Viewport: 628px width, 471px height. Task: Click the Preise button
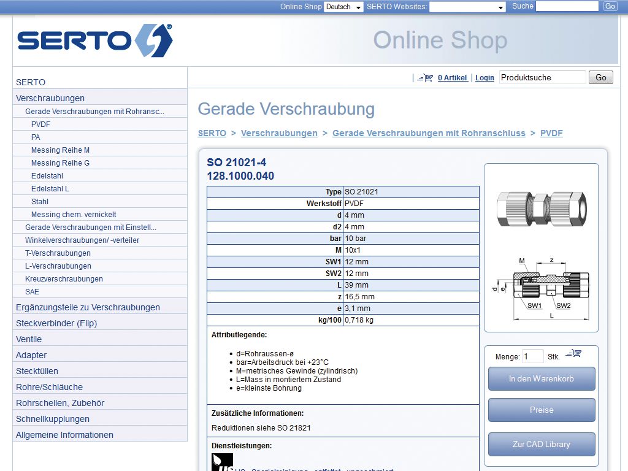click(x=542, y=410)
